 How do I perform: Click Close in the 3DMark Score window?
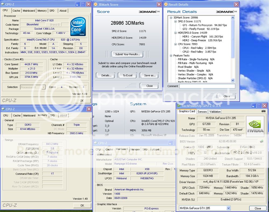point(149,86)
